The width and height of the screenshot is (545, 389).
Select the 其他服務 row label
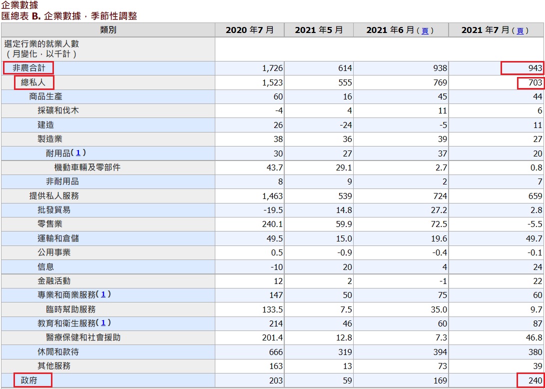[54, 365]
